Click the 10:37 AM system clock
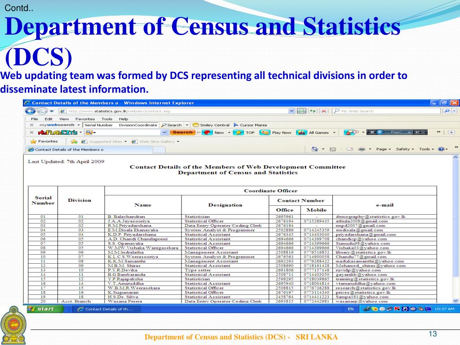The image size is (460, 345). (444, 309)
